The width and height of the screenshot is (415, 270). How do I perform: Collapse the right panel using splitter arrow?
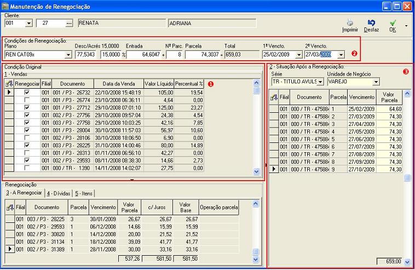click(266, 165)
